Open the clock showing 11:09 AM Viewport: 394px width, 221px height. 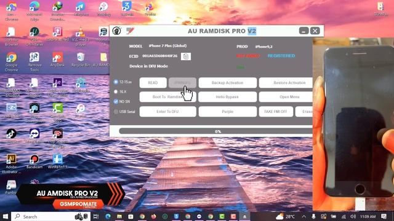[368, 217]
